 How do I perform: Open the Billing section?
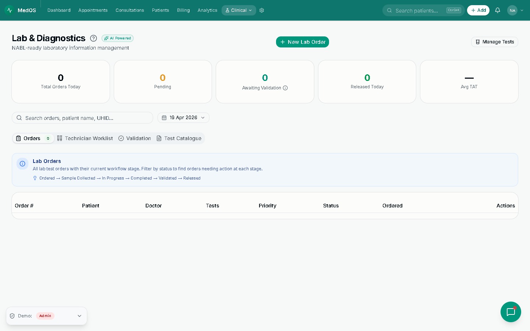[x=183, y=10]
